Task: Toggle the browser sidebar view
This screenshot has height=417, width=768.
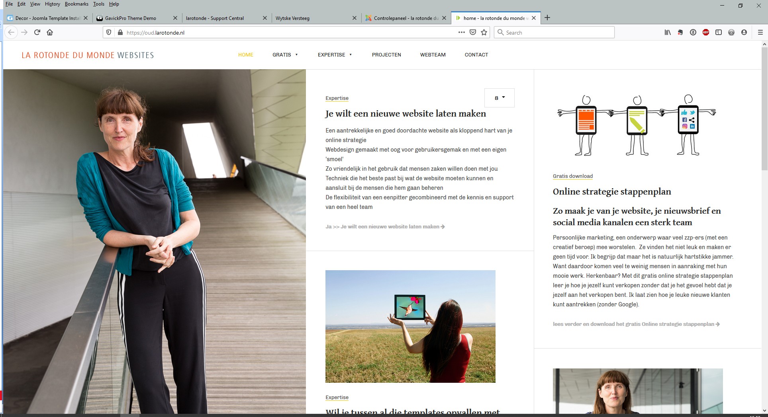Action: click(719, 33)
